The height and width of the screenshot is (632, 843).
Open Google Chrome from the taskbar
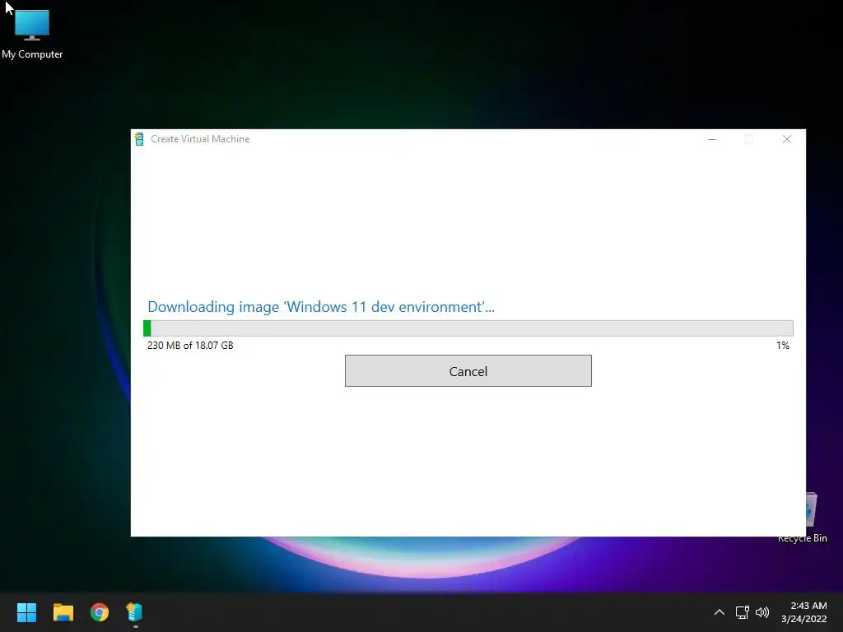[x=100, y=612]
